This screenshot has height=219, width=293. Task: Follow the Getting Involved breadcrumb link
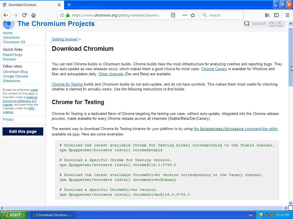(x=64, y=39)
